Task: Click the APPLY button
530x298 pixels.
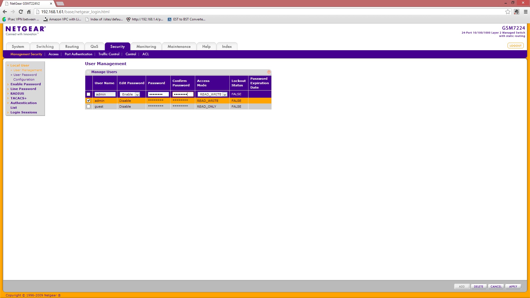Action: tap(513, 286)
